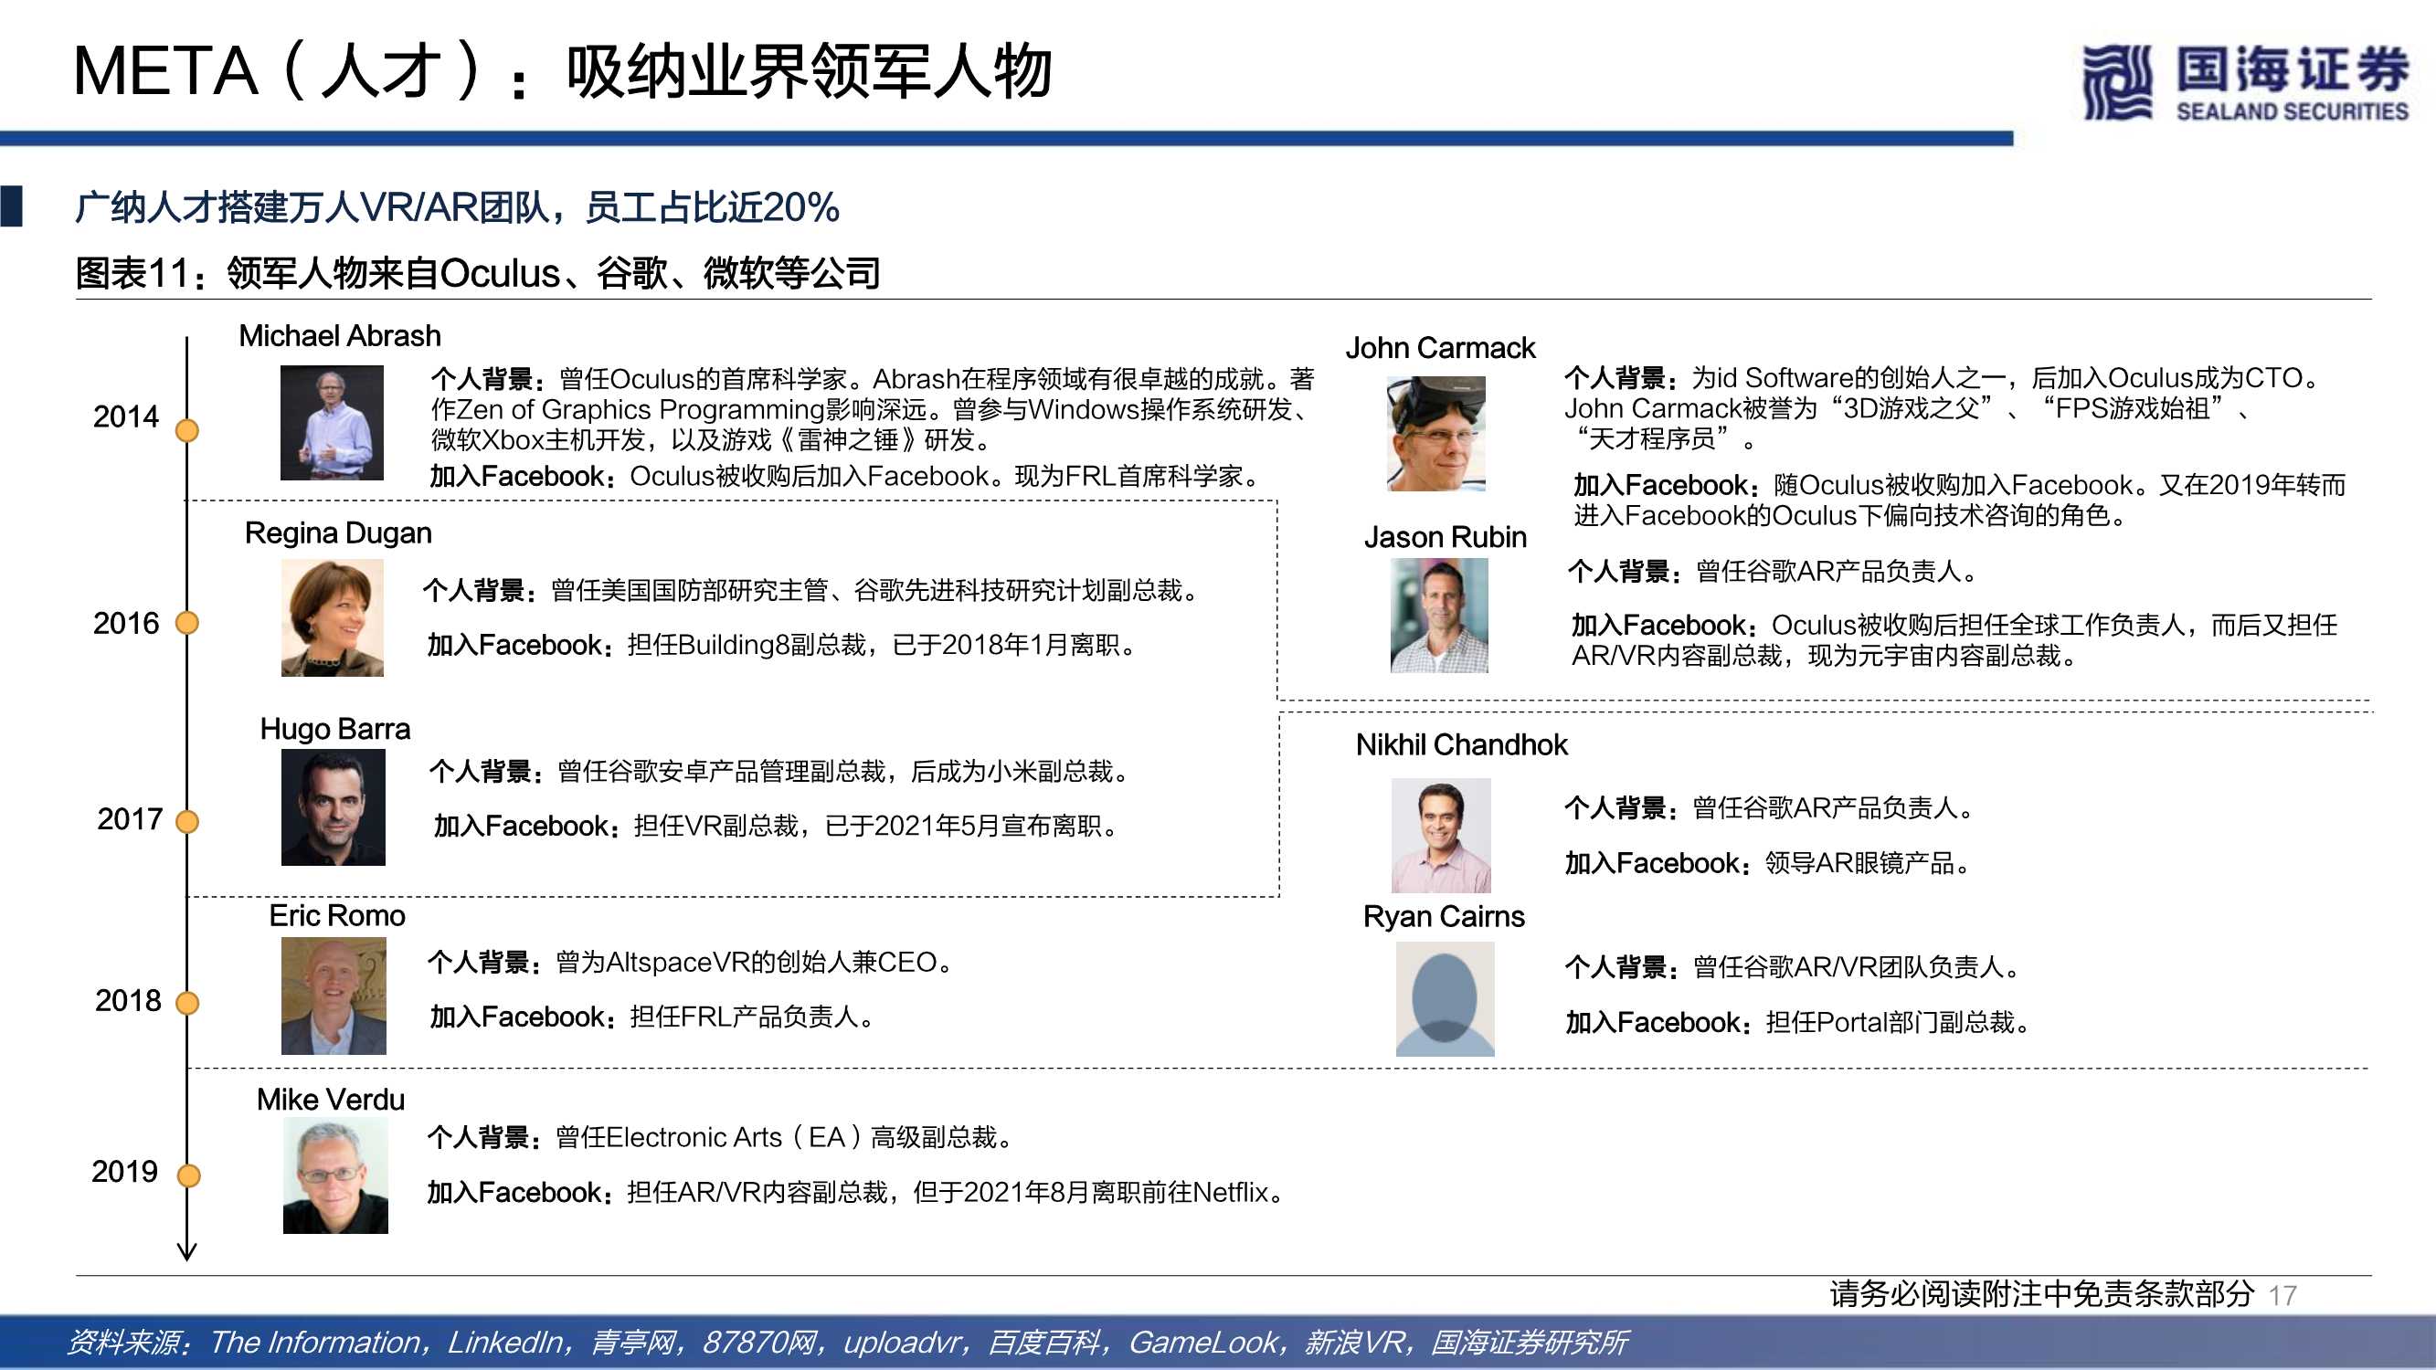Click the year label "2017"

[130, 818]
